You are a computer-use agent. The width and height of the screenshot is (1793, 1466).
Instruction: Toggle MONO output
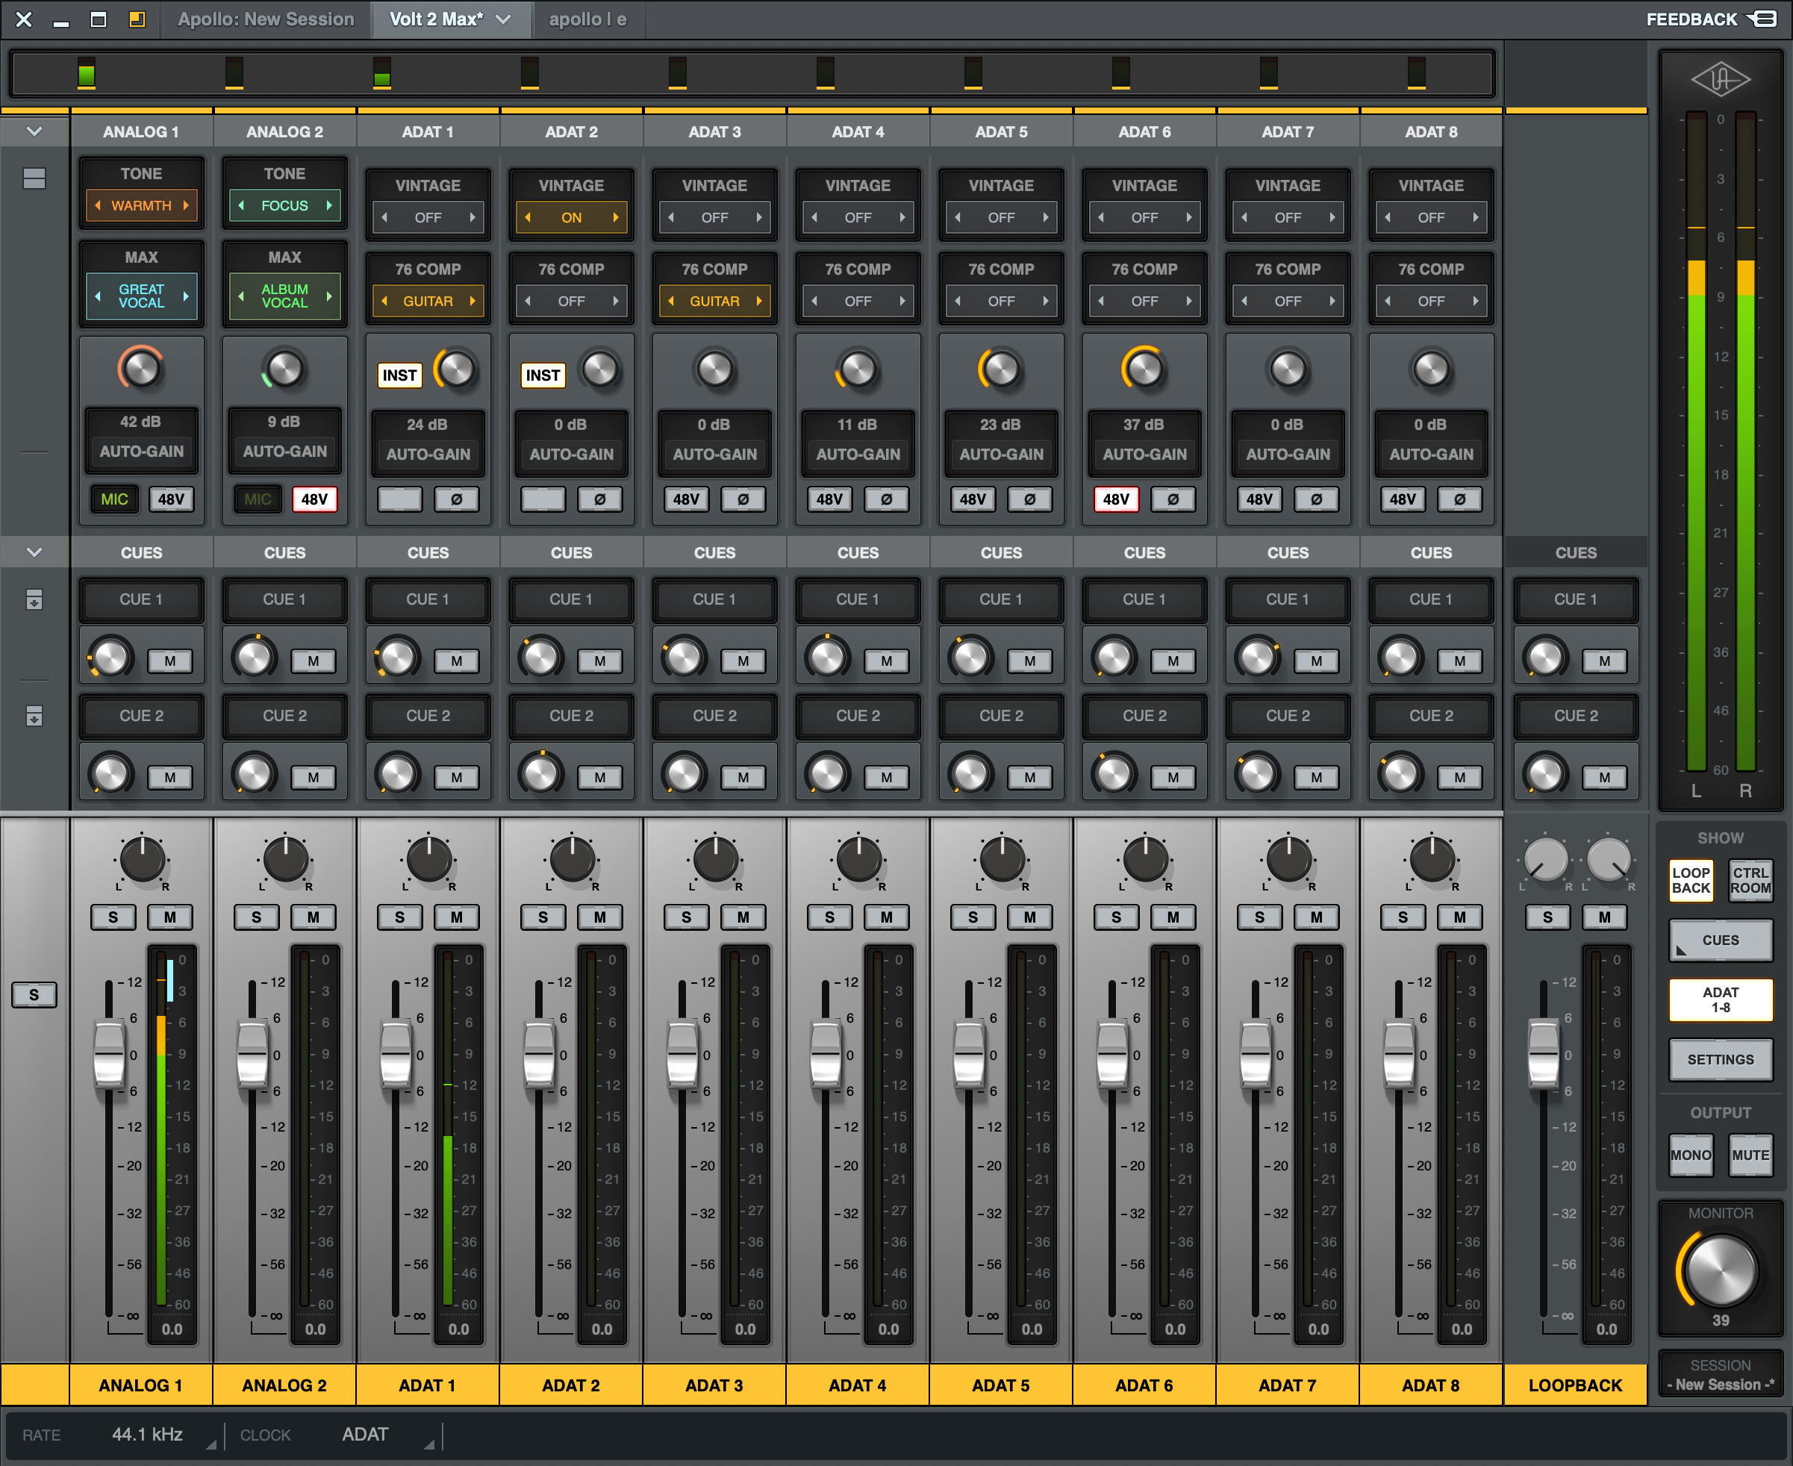click(x=1691, y=1155)
